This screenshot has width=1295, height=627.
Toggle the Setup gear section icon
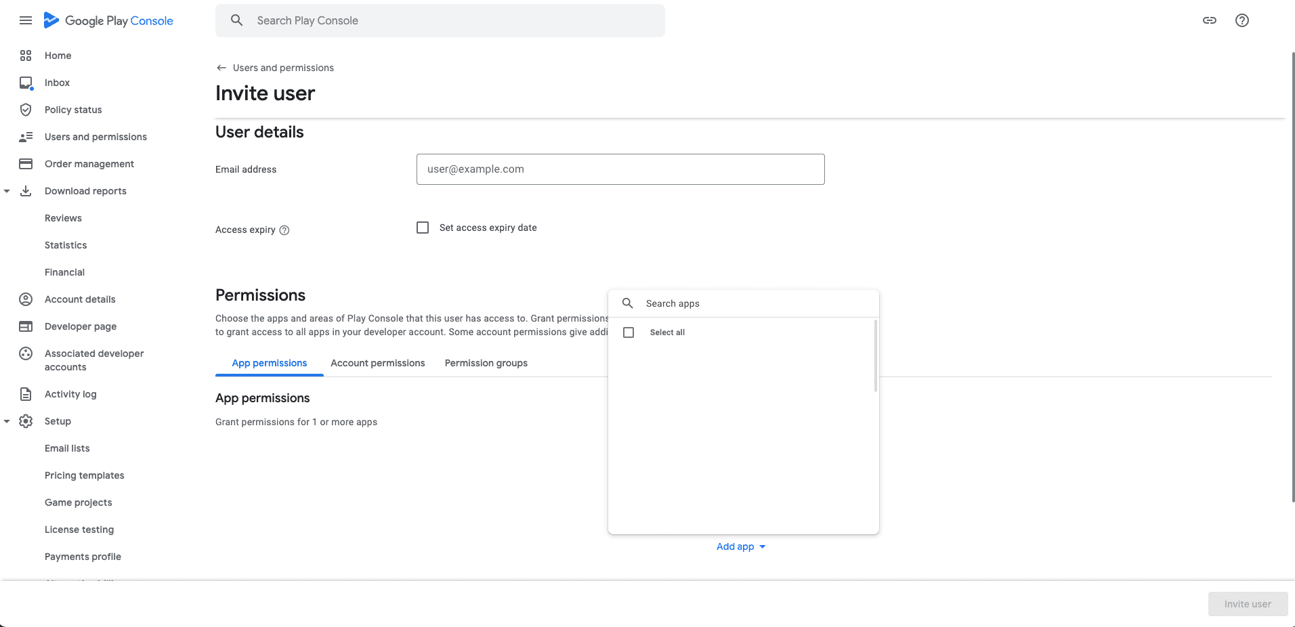point(26,420)
